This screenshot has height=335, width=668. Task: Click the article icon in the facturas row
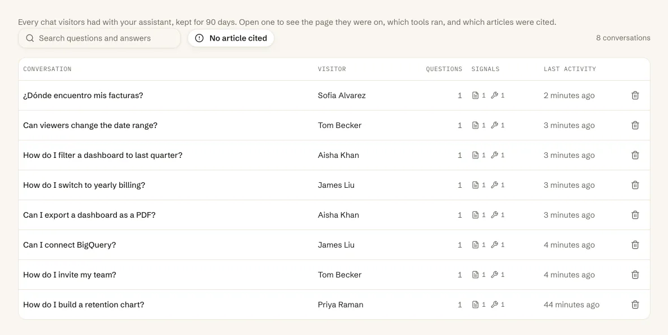coord(475,95)
